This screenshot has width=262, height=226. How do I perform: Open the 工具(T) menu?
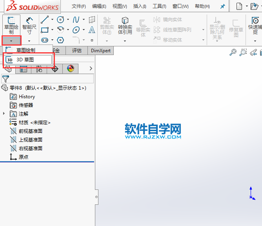click(159, 6)
